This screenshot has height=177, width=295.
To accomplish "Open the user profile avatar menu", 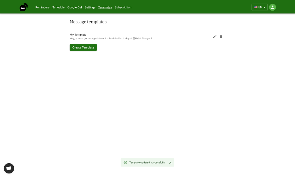I will coord(272,7).
